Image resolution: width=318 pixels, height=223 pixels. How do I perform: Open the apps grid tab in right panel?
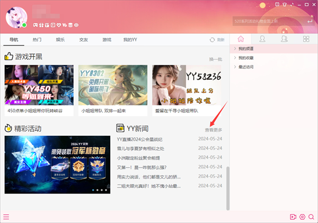point(306,39)
